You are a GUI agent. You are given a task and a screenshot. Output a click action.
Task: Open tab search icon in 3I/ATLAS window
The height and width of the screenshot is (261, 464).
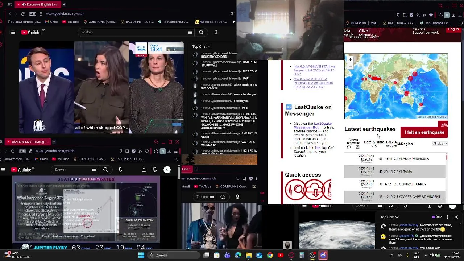coord(156,142)
